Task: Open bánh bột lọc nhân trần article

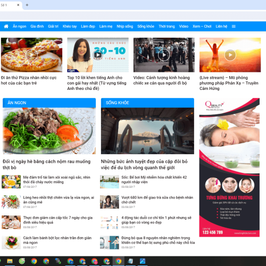Action: (57, 240)
